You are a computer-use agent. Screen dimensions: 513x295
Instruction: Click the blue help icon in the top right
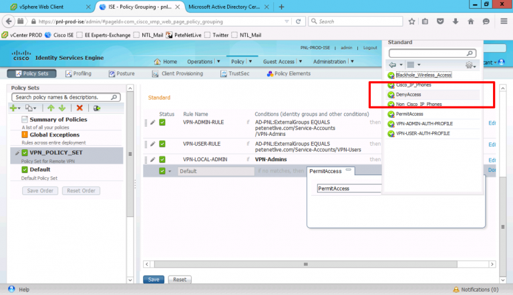501,62
